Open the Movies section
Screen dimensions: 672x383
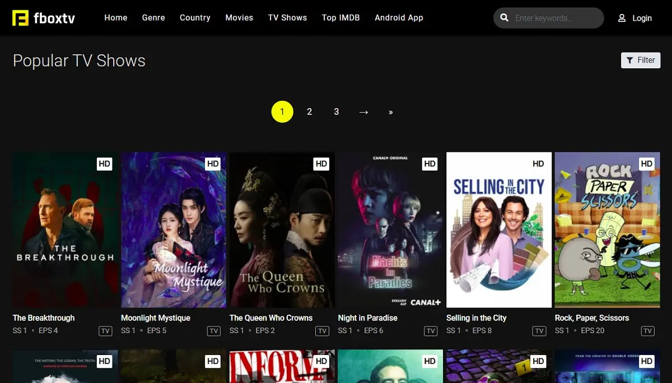click(x=239, y=18)
